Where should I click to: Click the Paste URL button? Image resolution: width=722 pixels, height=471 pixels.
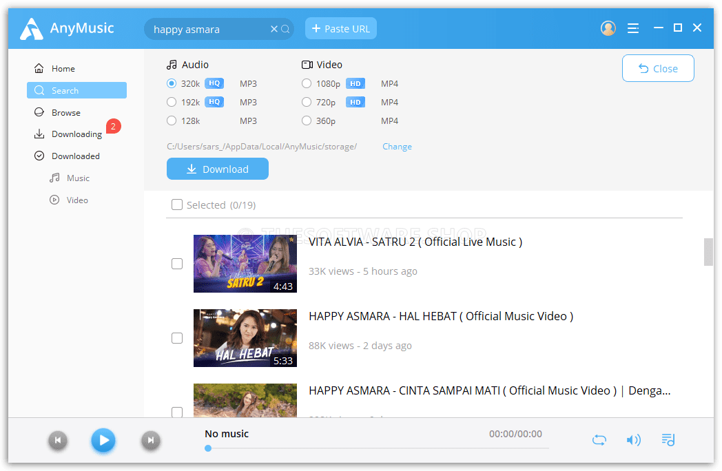pos(341,28)
